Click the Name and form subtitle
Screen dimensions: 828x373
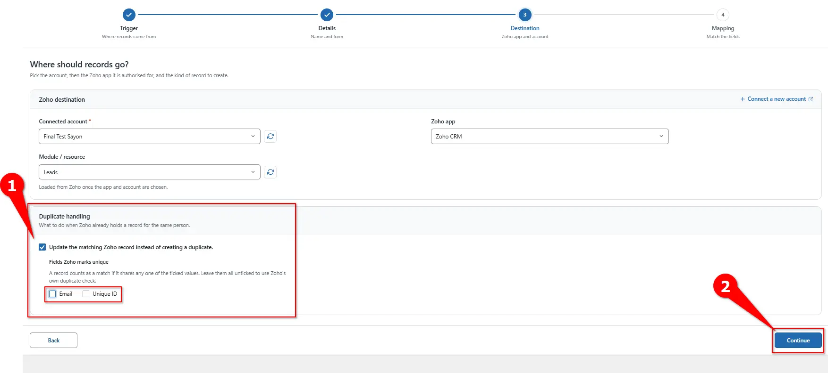[327, 37]
